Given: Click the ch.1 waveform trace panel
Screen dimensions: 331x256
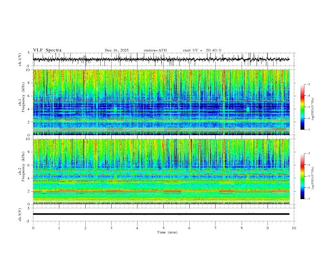Looking at the screenshot, I should point(164,59).
